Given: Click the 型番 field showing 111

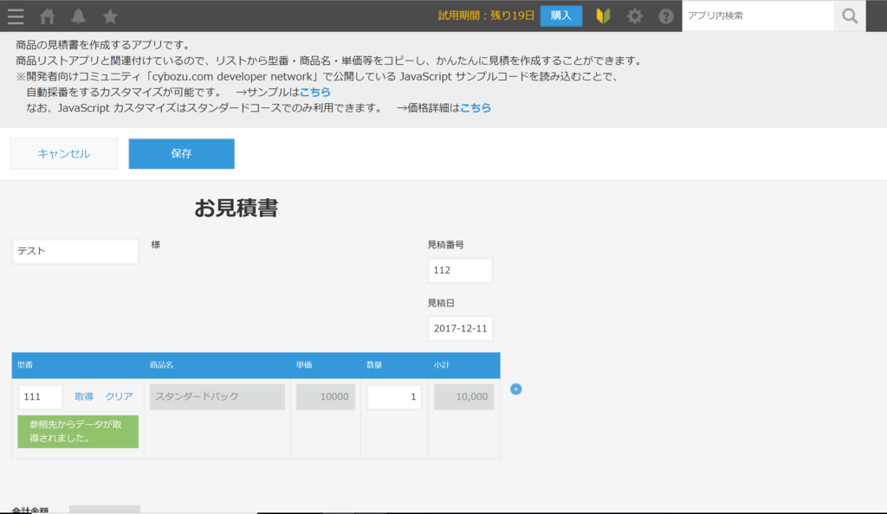Looking at the screenshot, I should pos(40,396).
